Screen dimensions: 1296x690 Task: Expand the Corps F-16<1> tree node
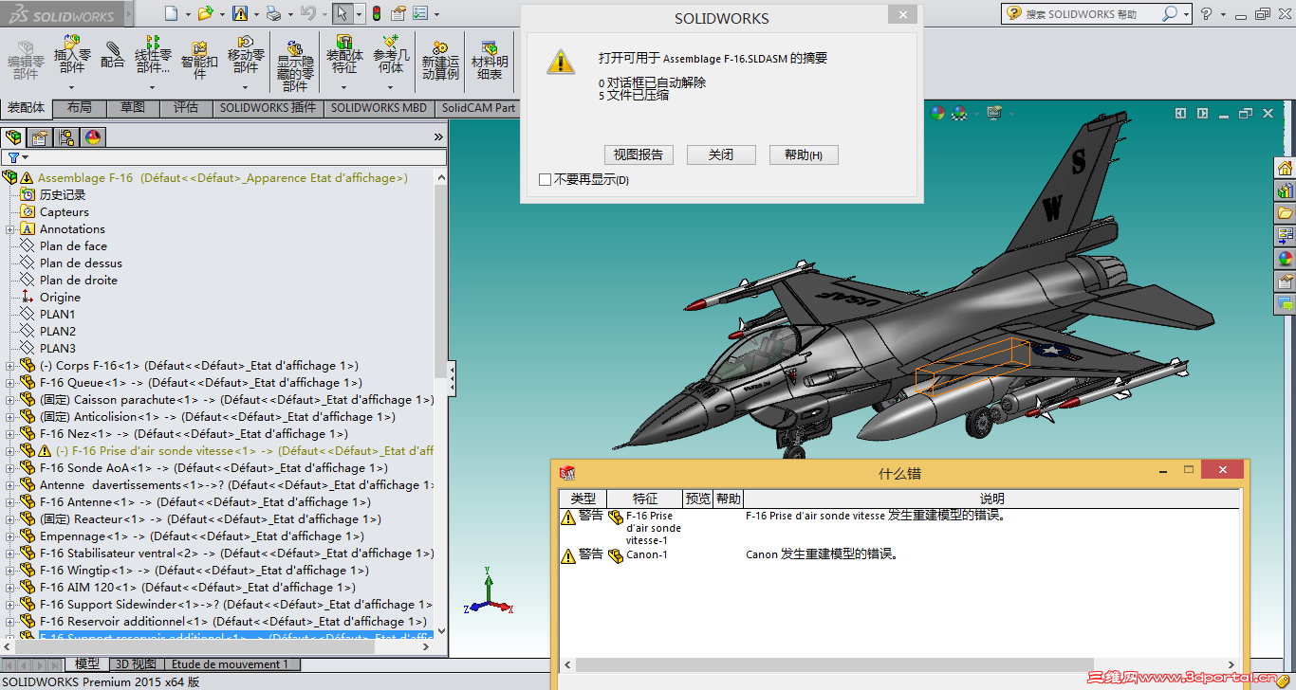(x=9, y=366)
